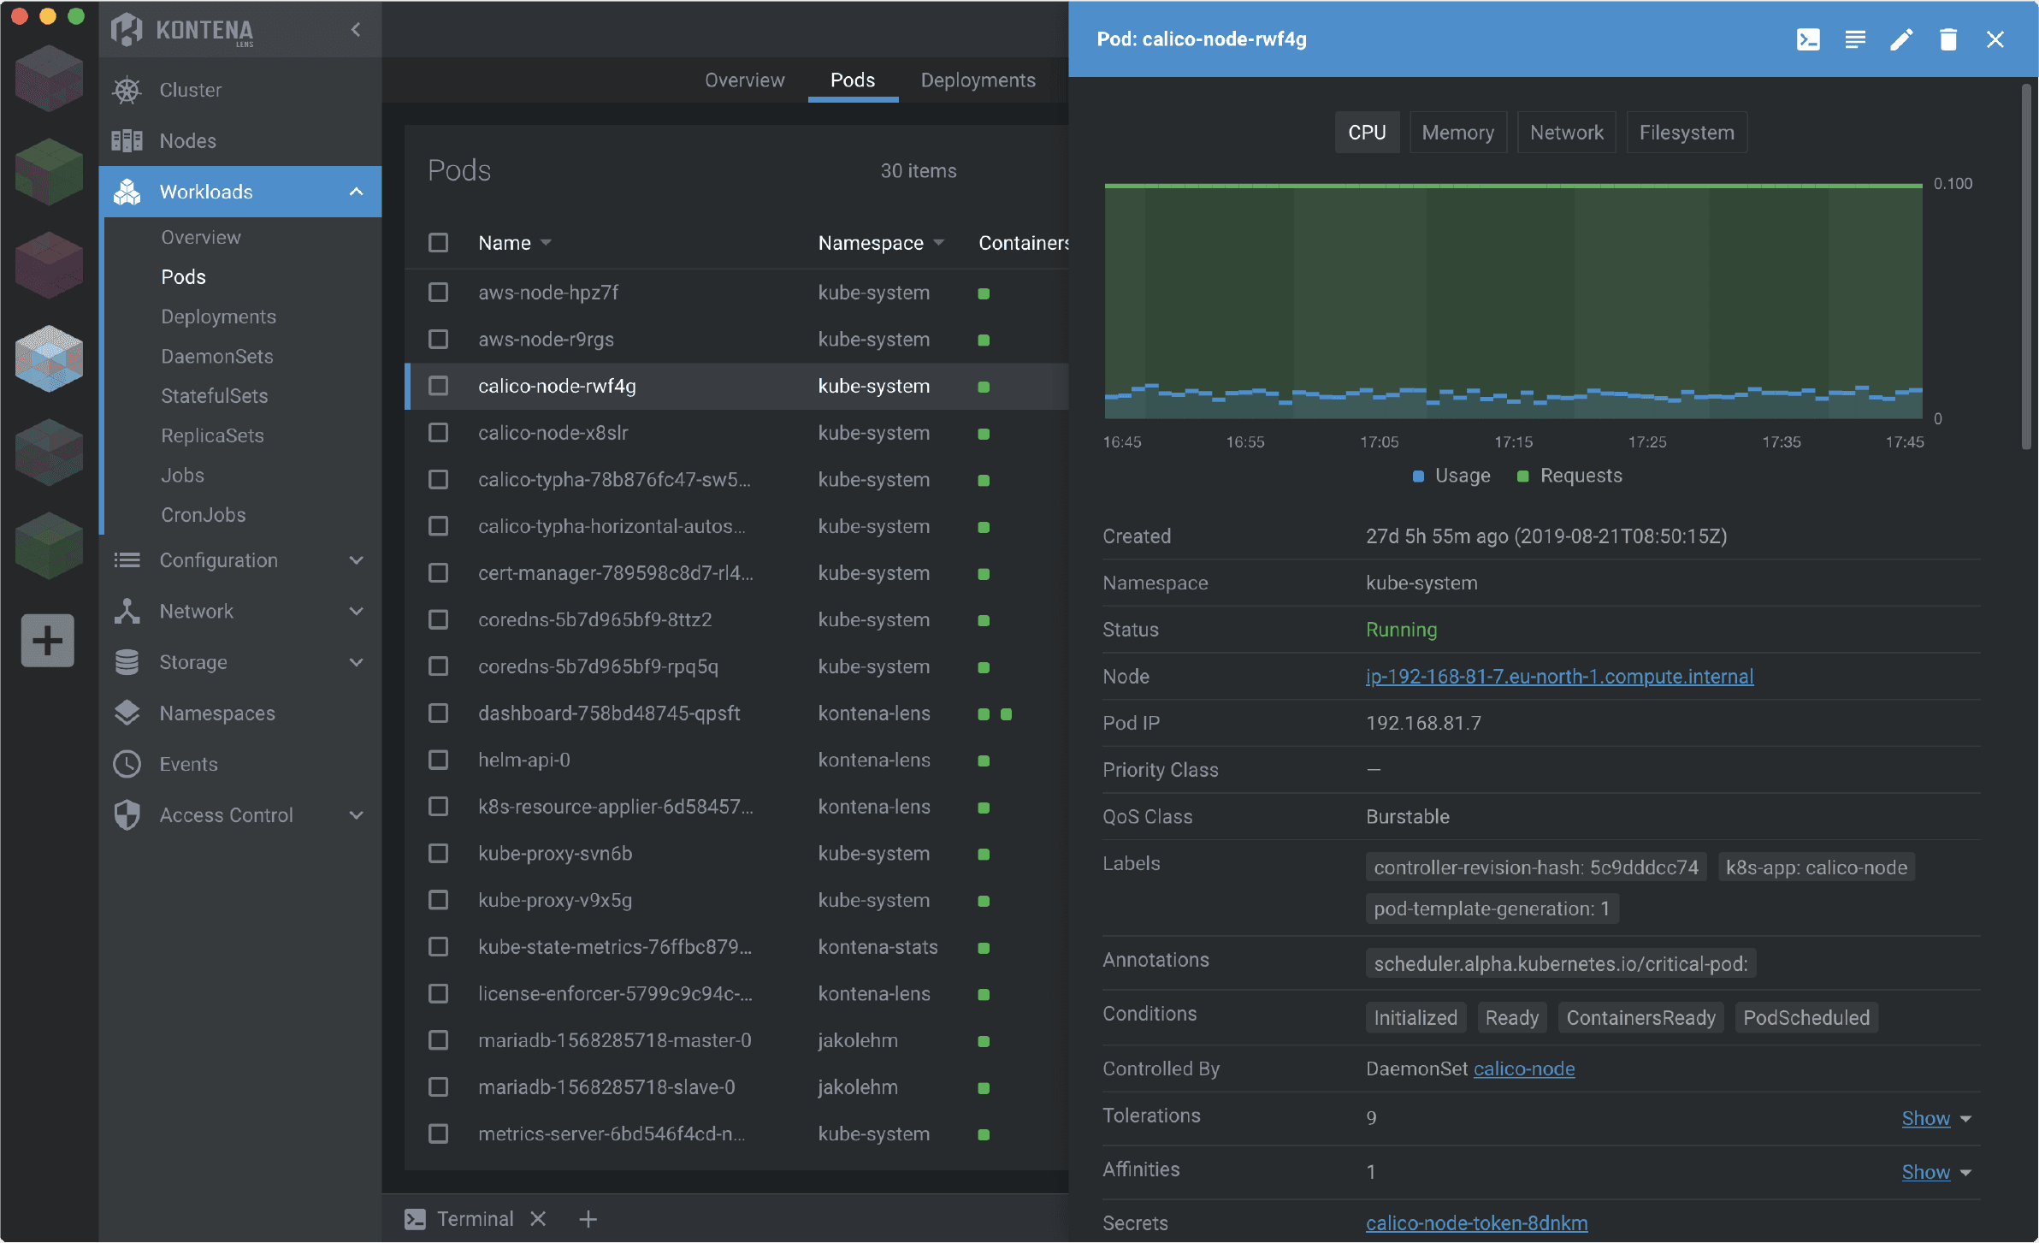Open the Deployments tab
This screenshot has width=2039, height=1243.
[x=977, y=80]
